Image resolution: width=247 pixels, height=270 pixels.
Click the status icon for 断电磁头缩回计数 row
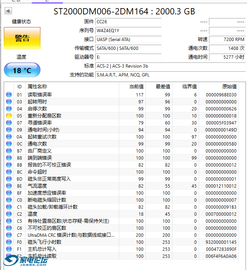pyautogui.click(x=9, y=200)
